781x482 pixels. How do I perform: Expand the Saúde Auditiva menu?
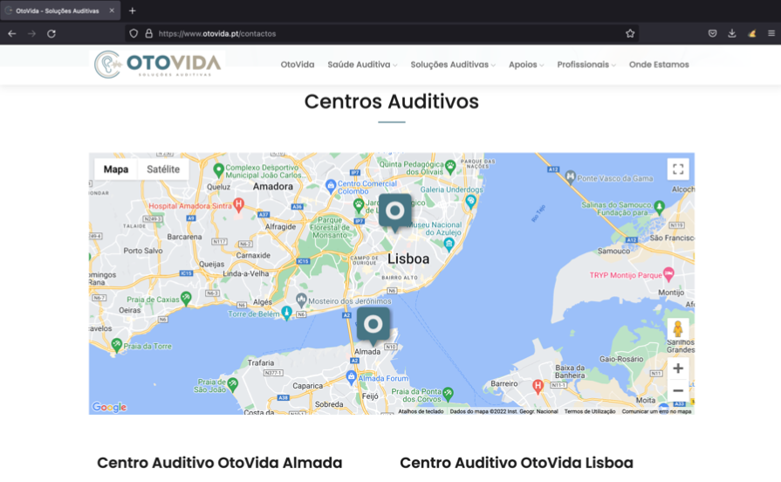(x=362, y=65)
